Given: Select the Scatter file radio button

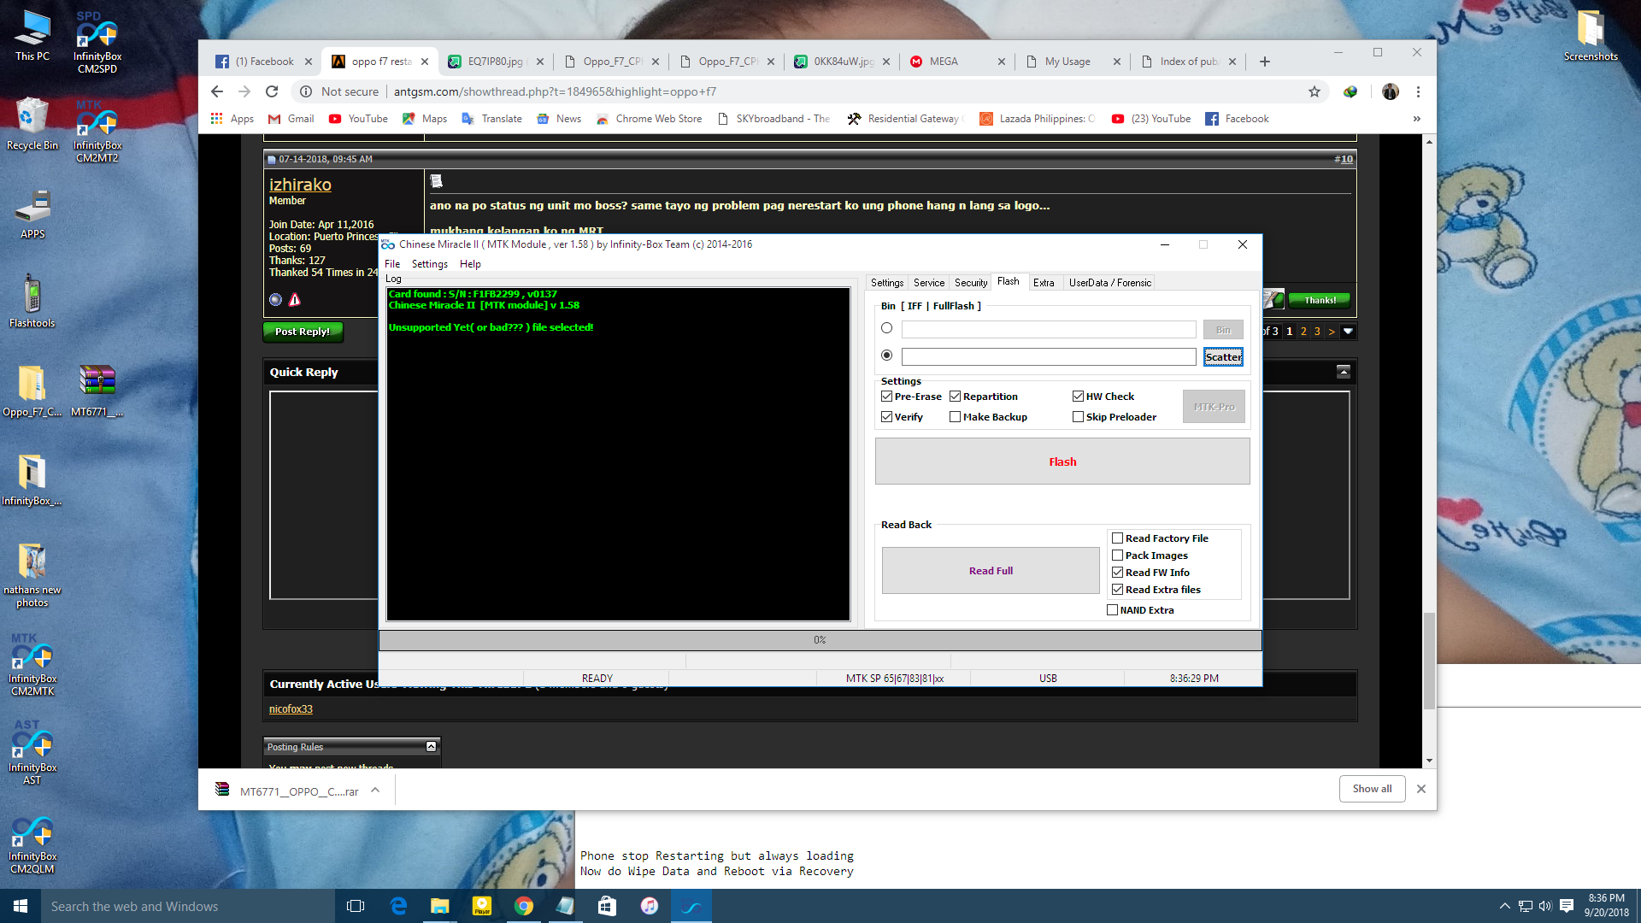Looking at the screenshot, I should tap(886, 356).
